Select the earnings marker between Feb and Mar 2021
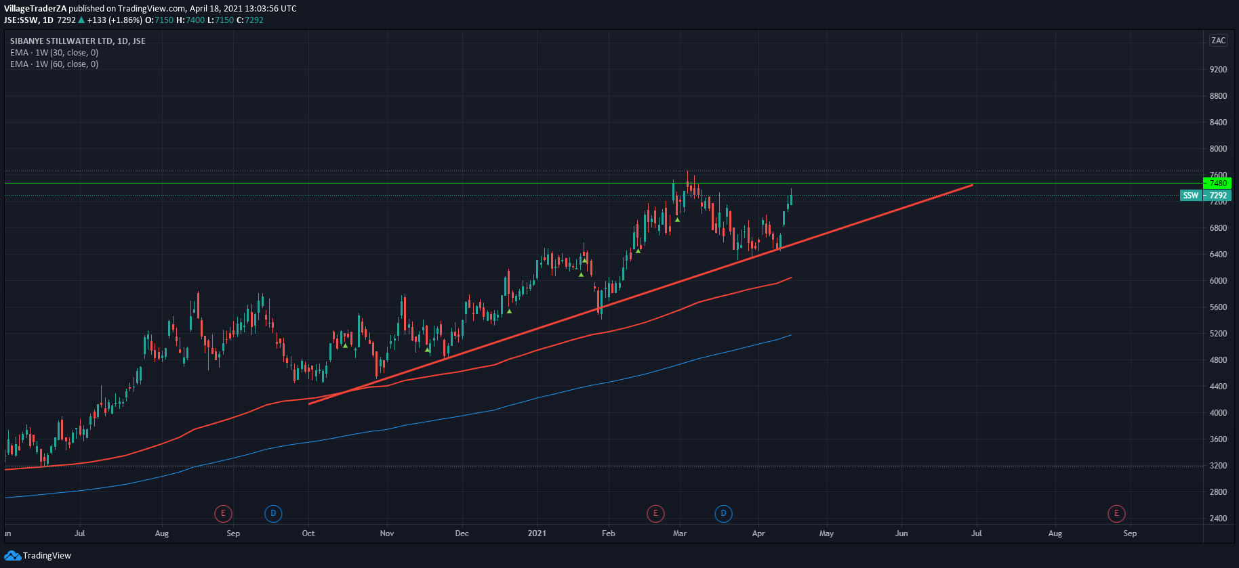 pyautogui.click(x=655, y=514)
